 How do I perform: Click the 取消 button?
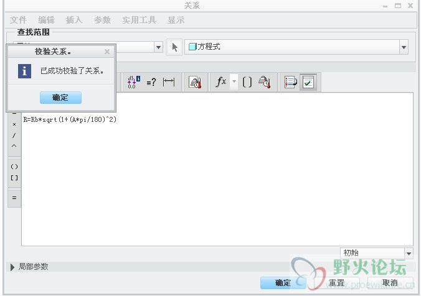point(390,283)
